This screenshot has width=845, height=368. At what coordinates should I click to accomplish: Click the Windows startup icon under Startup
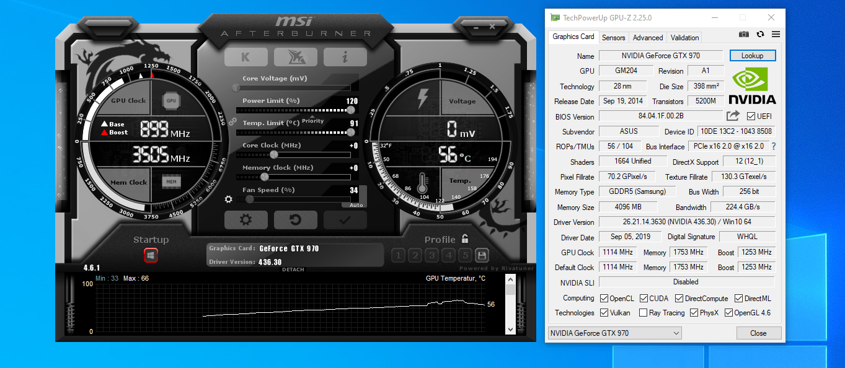pos(151,255)
